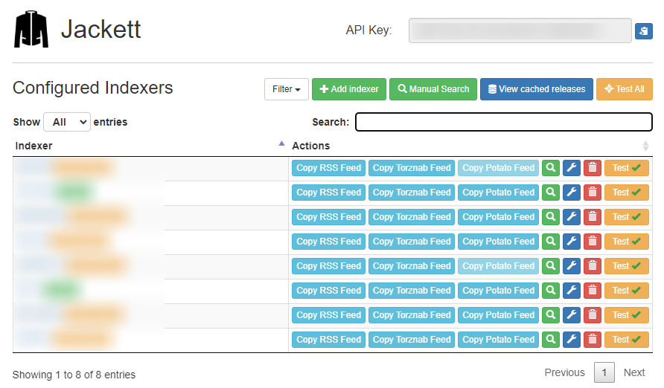The image size is (664, 388).
Task: Click the Jackett jacket logo
Action: click(31, 29)
